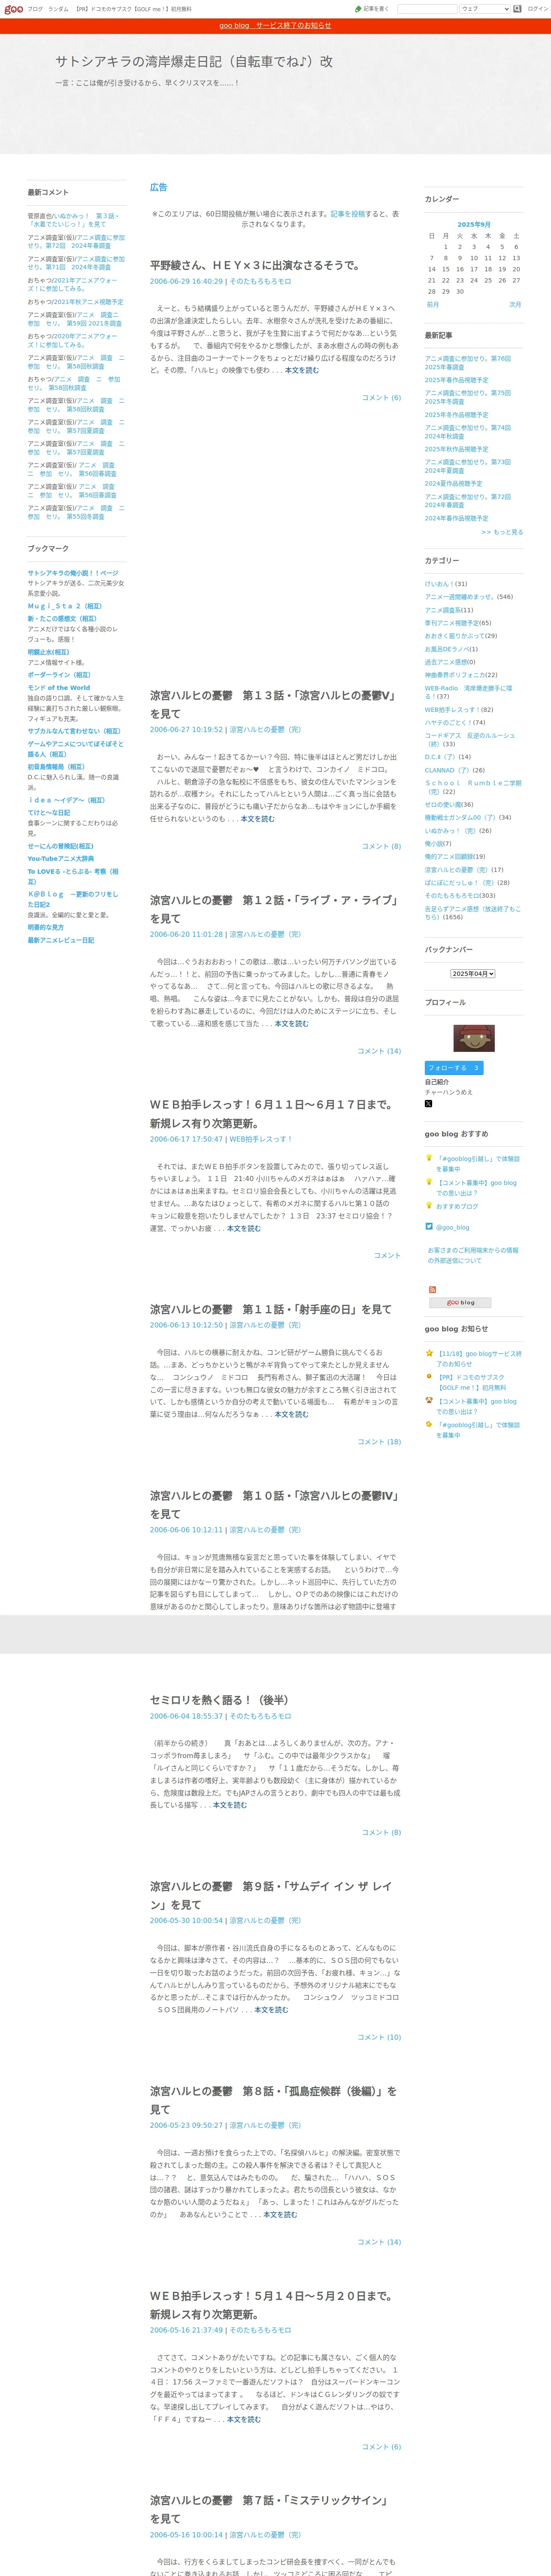Open the コメント (18) link under 第１１話 post
Viewport: 551px width, 2576px height.
pyautogui.click(x=379, y=1442)
